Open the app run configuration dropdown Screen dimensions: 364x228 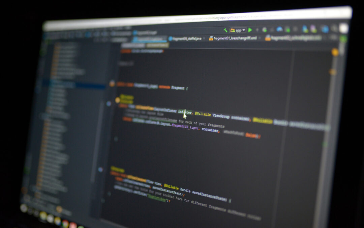(238, 30)
